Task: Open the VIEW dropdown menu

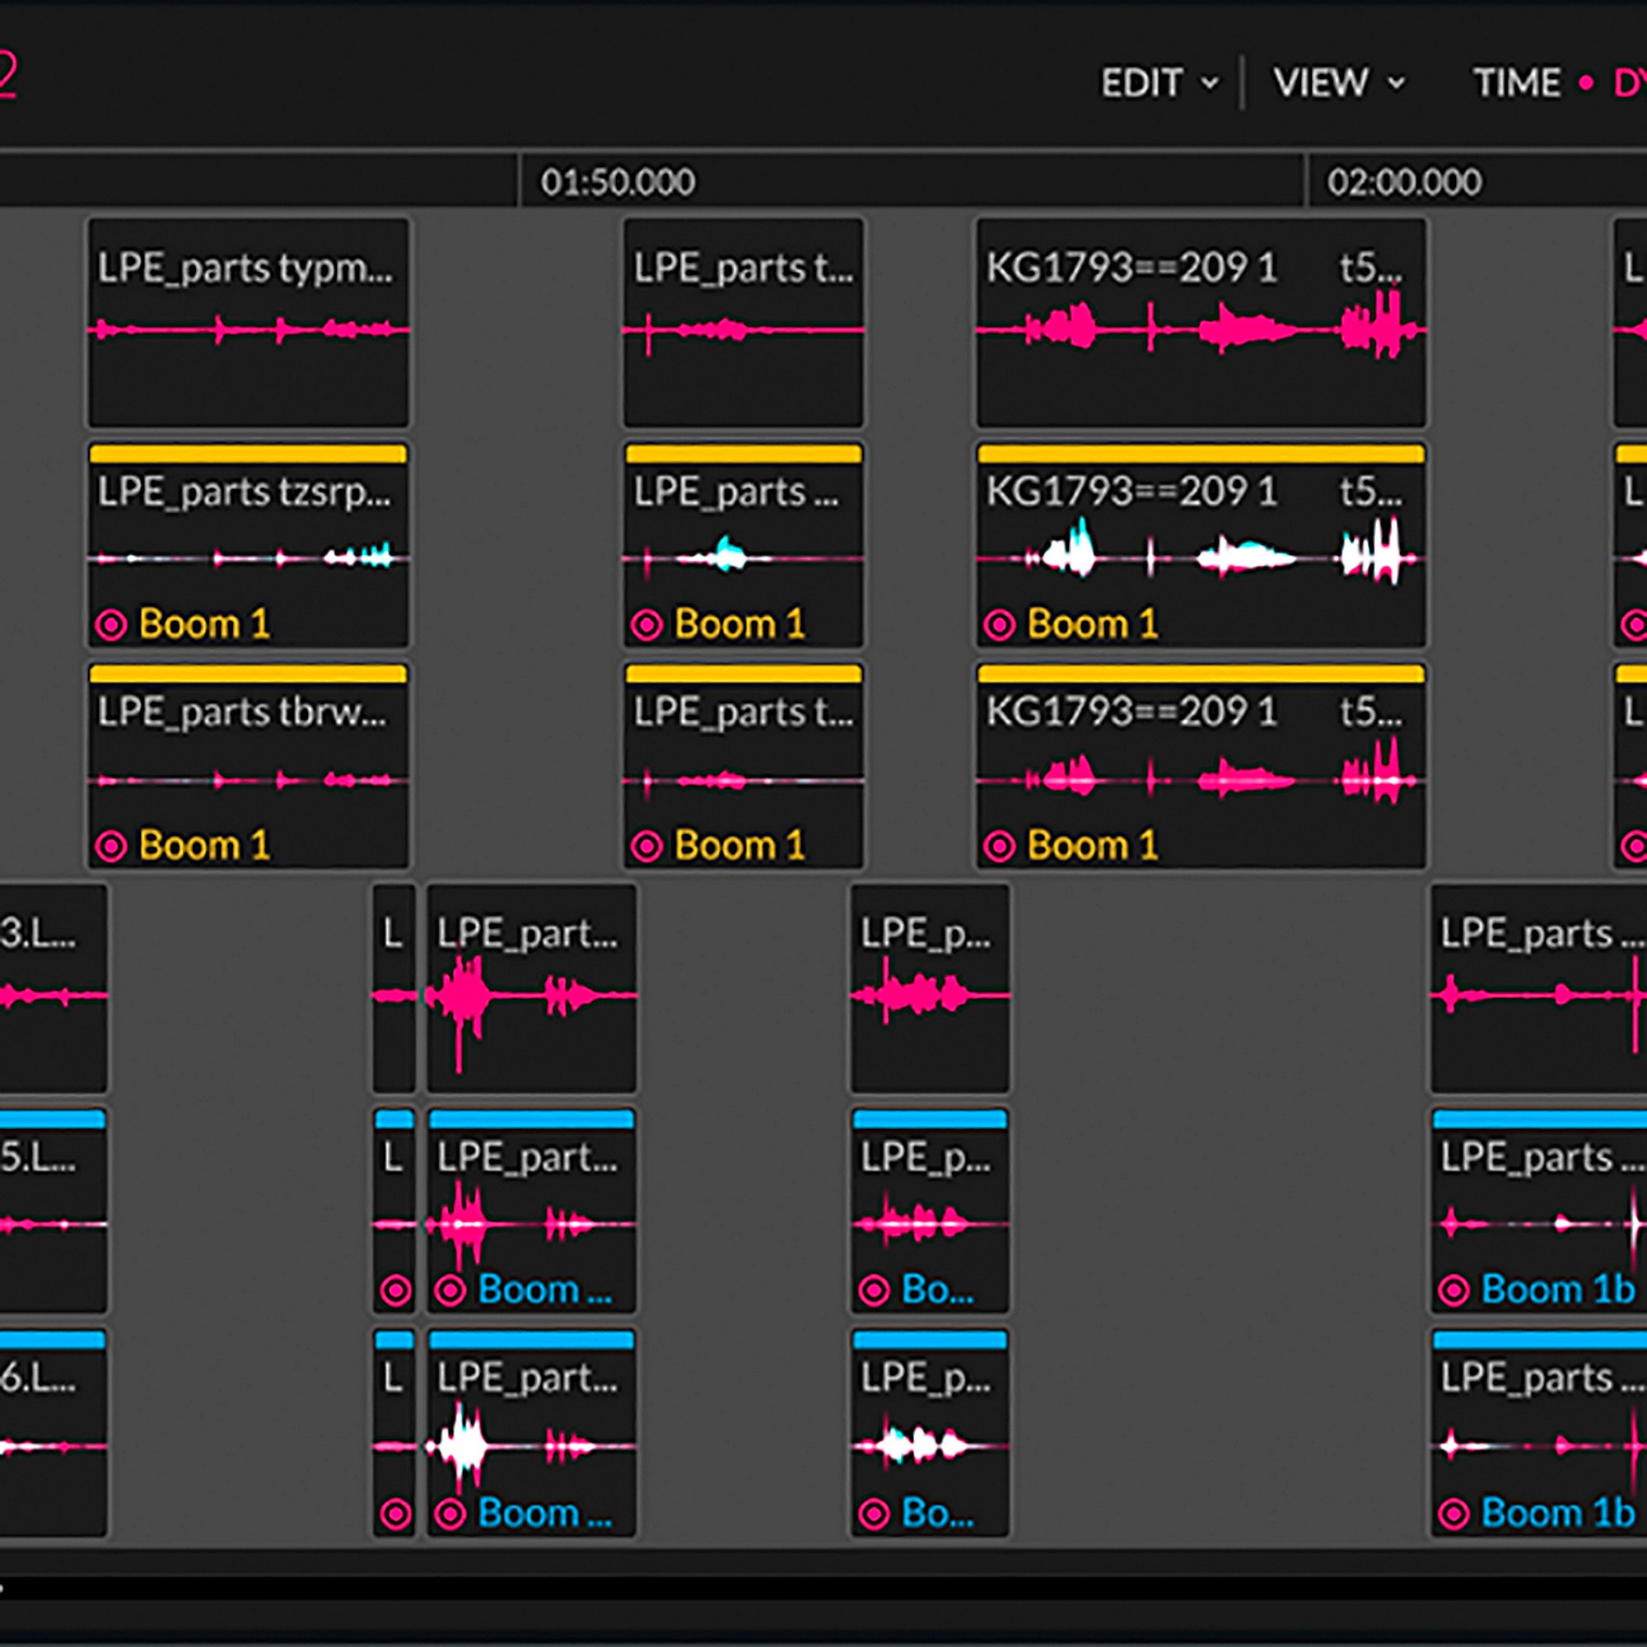Action: tap(1339, 82)
